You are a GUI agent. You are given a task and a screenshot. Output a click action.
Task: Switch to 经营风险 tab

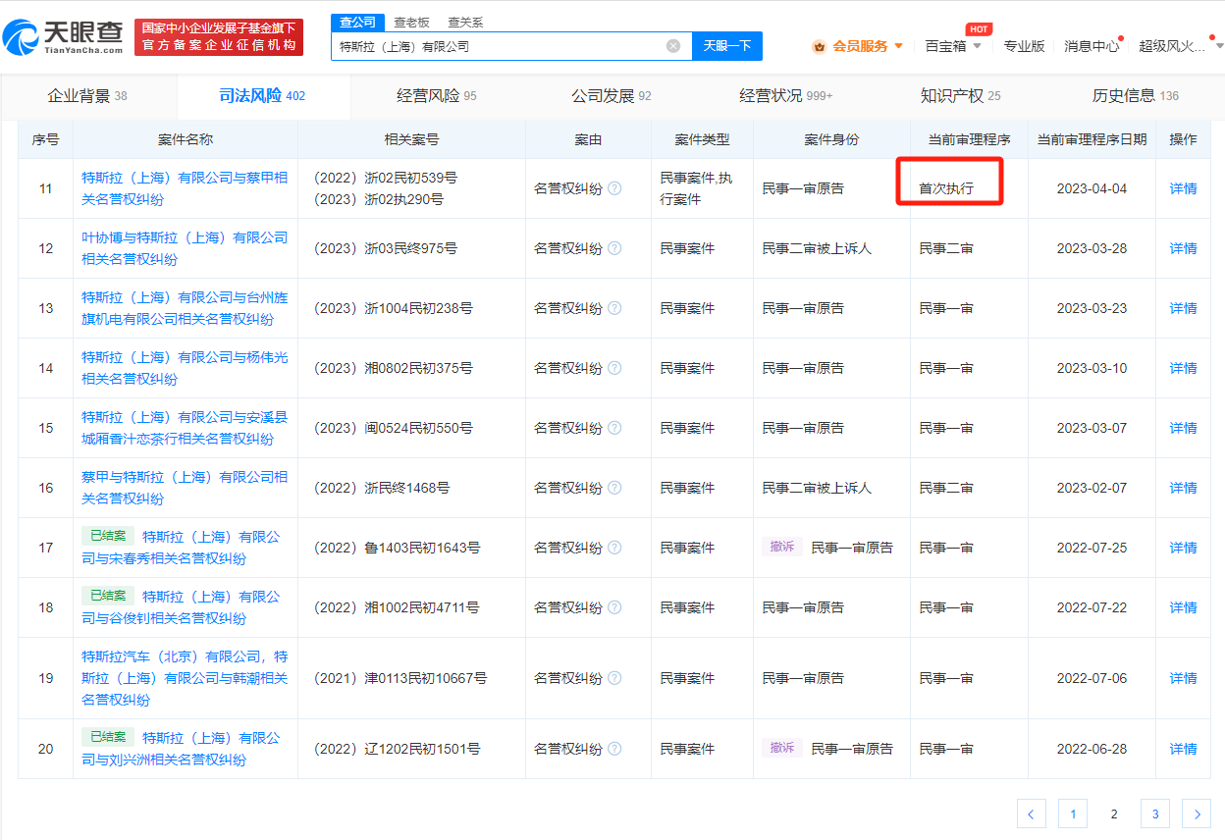(436, 95)
